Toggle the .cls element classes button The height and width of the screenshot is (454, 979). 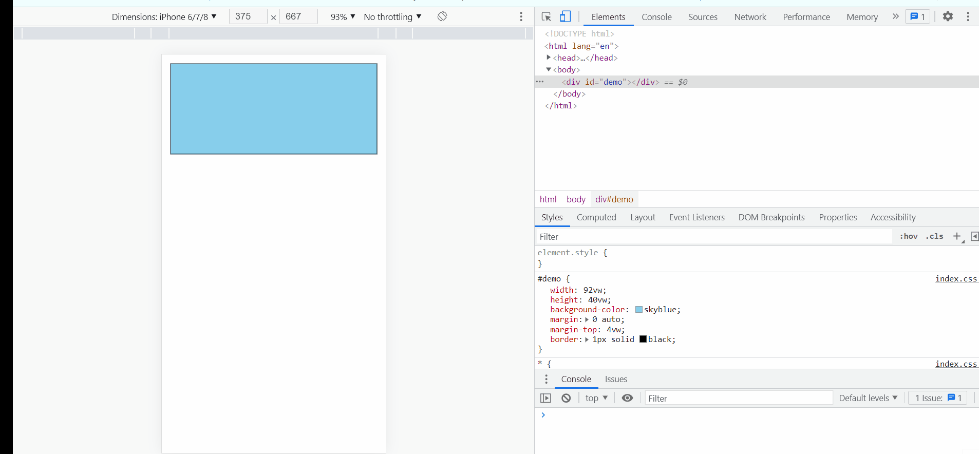pyautogui.click(x=934, y=236)
